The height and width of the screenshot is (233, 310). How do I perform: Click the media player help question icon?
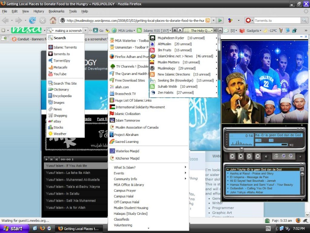tap(291, 156)
